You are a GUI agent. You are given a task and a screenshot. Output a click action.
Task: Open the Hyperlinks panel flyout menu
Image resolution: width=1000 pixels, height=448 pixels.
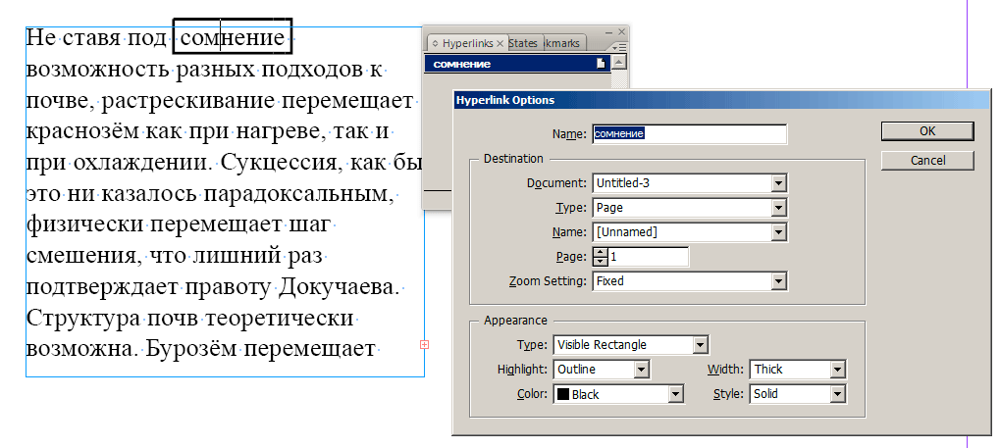point(618,47)
